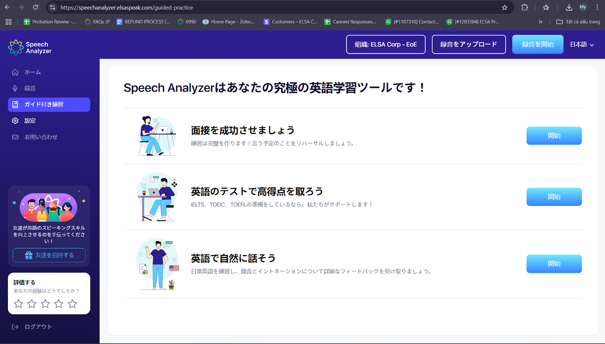Image resolution: width=605 pixels, height=344 pixels.
Task: Open [#1203384] ELSA Pr bookmark
Action: coord(473,22)
